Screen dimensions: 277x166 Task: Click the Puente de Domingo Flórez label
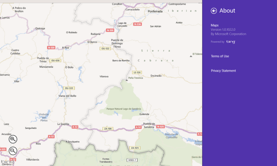[117, 44]
